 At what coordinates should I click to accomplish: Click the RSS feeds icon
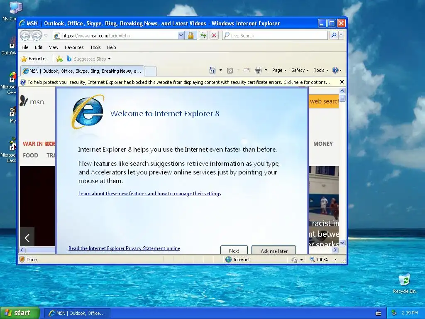[x=230, y=71]
